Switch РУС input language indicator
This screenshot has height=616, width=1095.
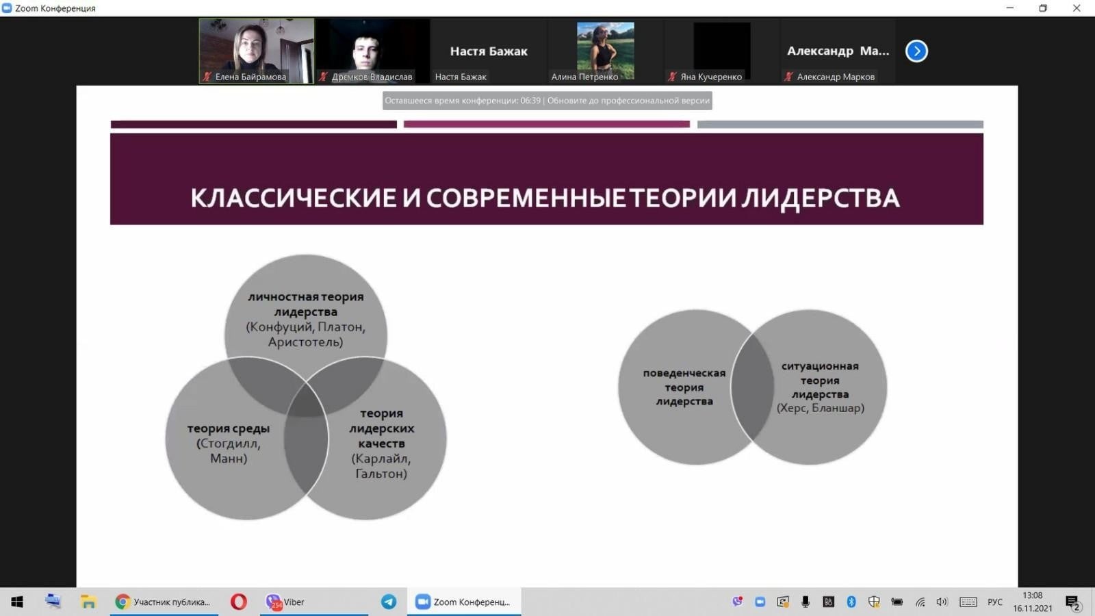[x=994, y=602]
